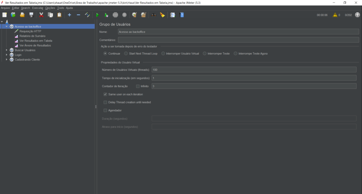362x194 pixels.
Task: Open the Arquivo menu
Action: point(5,8)
